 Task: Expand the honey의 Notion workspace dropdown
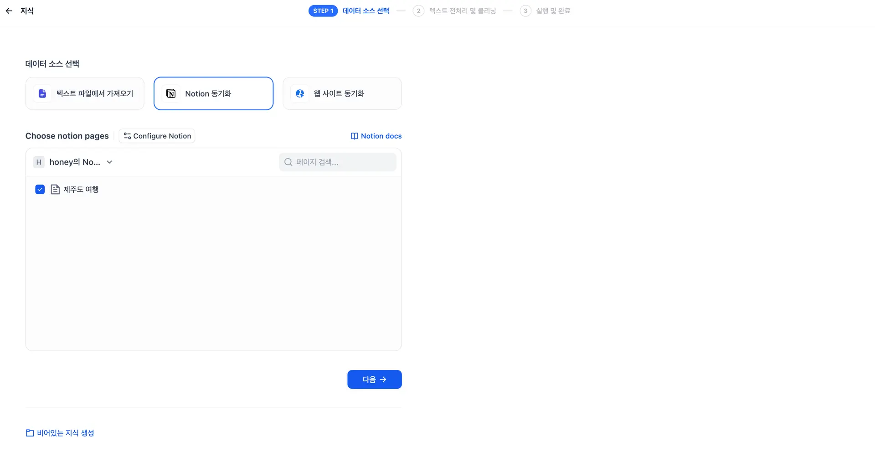click(x=75, y=162)
